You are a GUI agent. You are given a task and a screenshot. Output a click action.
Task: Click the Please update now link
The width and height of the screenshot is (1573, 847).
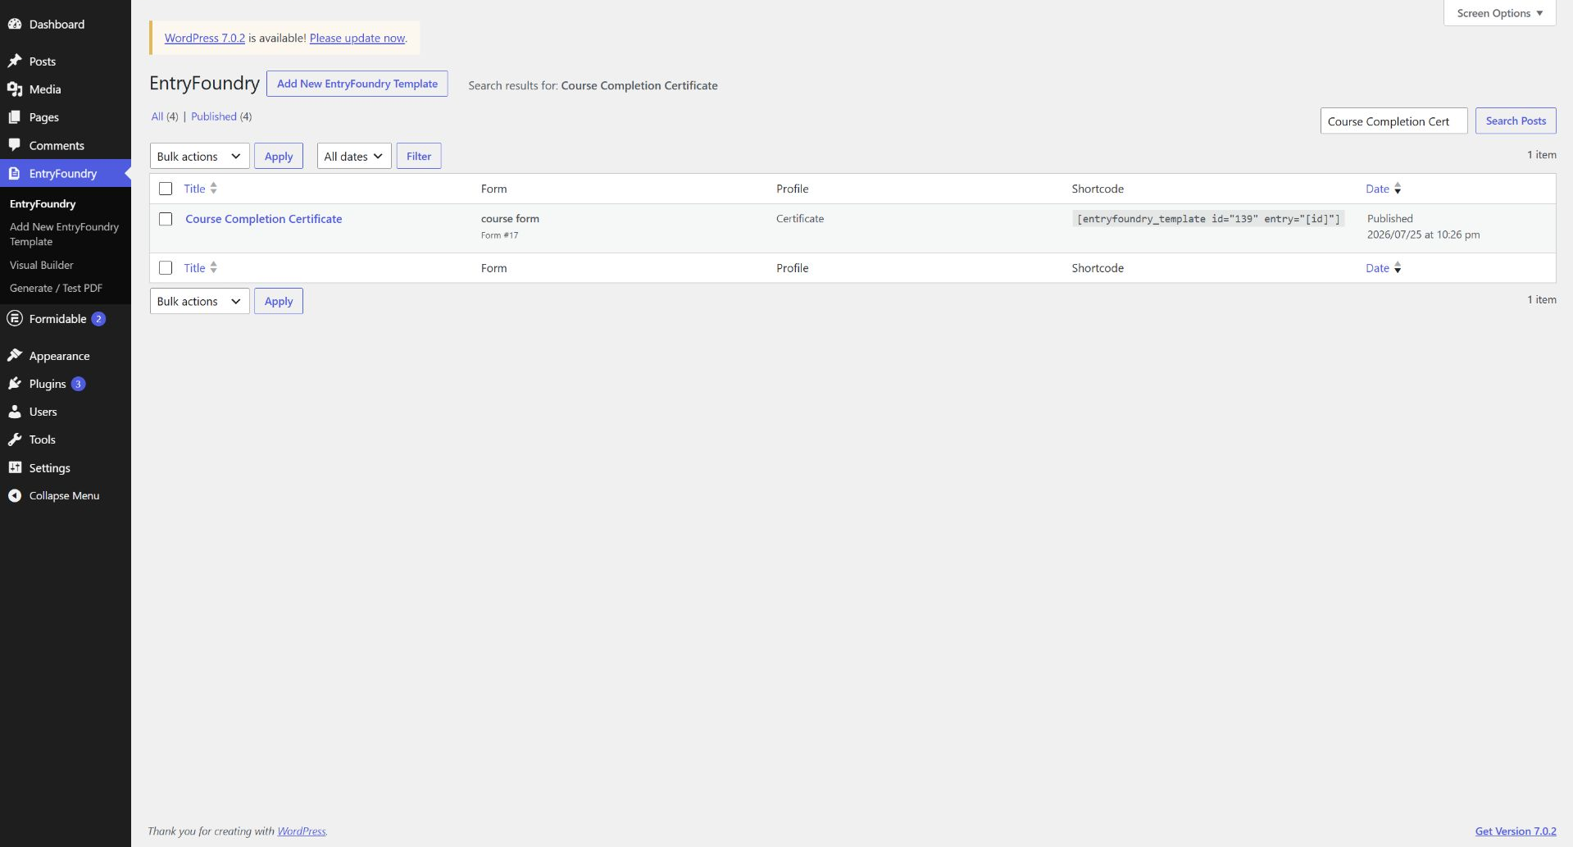coord(357,38)
